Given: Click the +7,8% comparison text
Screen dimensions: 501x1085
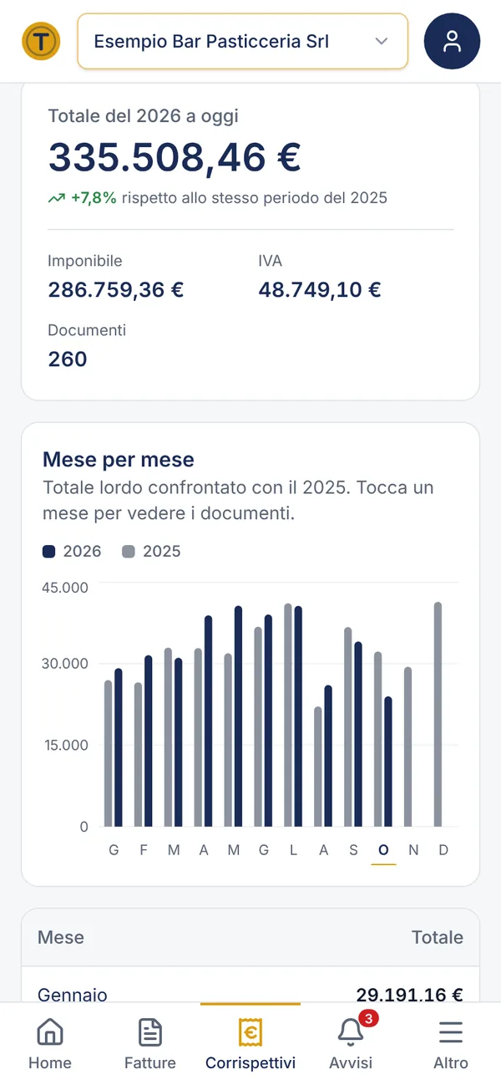Looking at the screenshot, I should [x=94, y=198].
